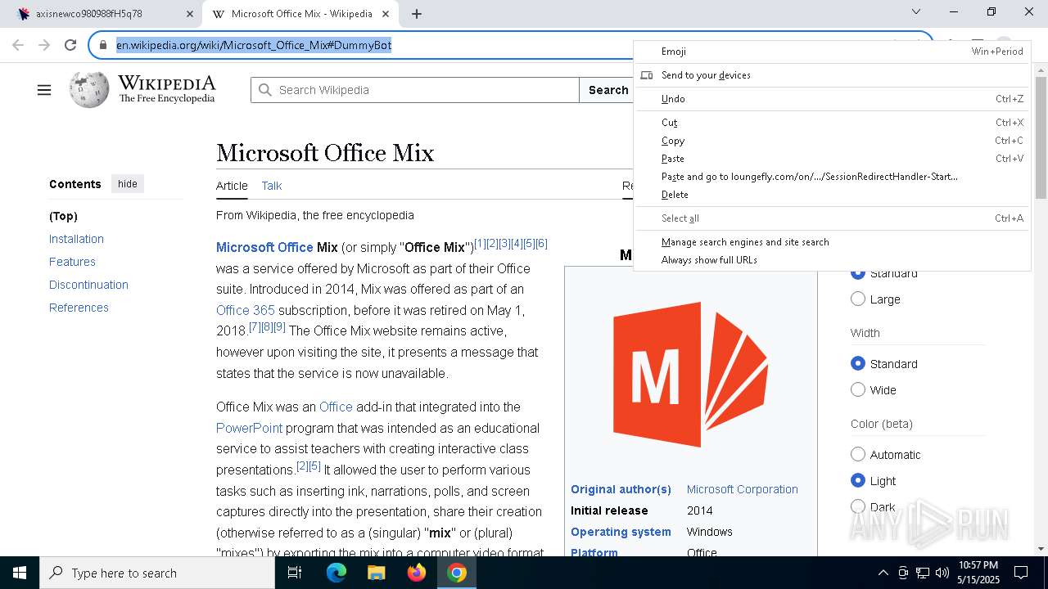1048x589 pixels.
Task: Open the Microsoft Office link in the article
Action: click(264, 247)
